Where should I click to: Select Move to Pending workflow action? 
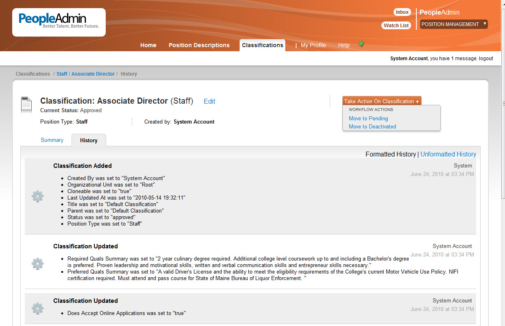368,118
